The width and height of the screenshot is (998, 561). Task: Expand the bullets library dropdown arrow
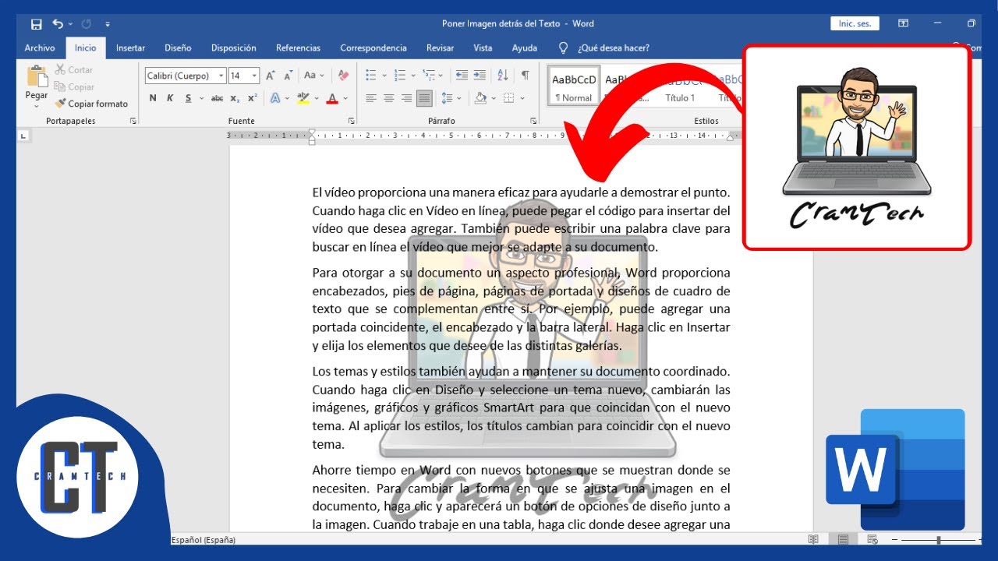(383, 76)
